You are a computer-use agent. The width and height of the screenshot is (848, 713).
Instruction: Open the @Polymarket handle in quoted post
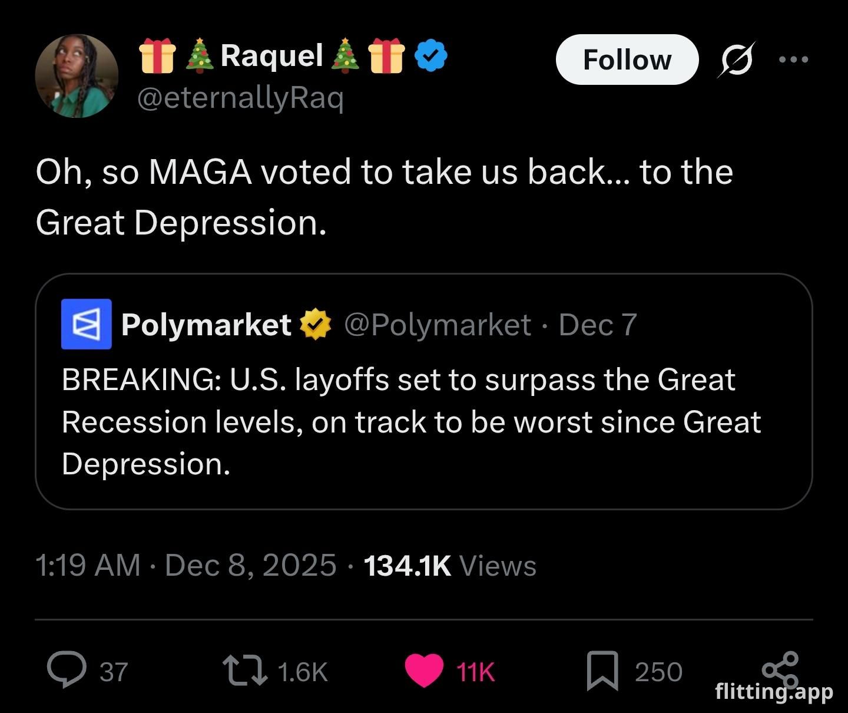coord(437,325)
